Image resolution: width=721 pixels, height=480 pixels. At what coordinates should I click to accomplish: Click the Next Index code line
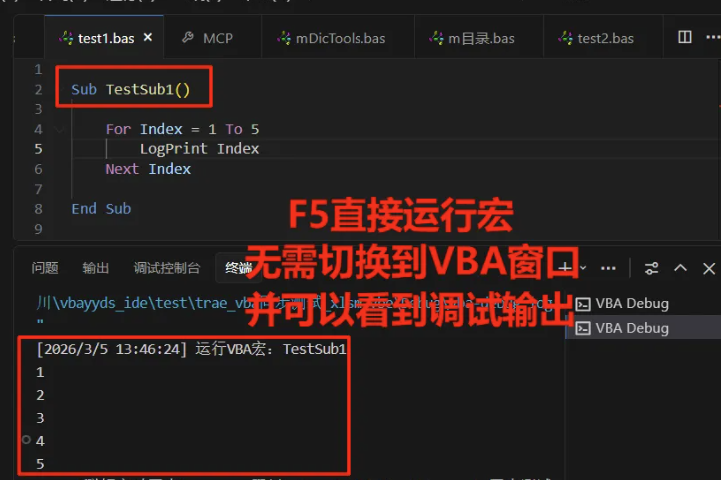pyautogui.click(x=148, y=169)
